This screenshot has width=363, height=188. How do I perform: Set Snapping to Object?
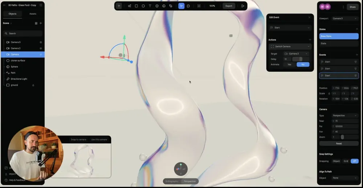(x=336, y=161)
